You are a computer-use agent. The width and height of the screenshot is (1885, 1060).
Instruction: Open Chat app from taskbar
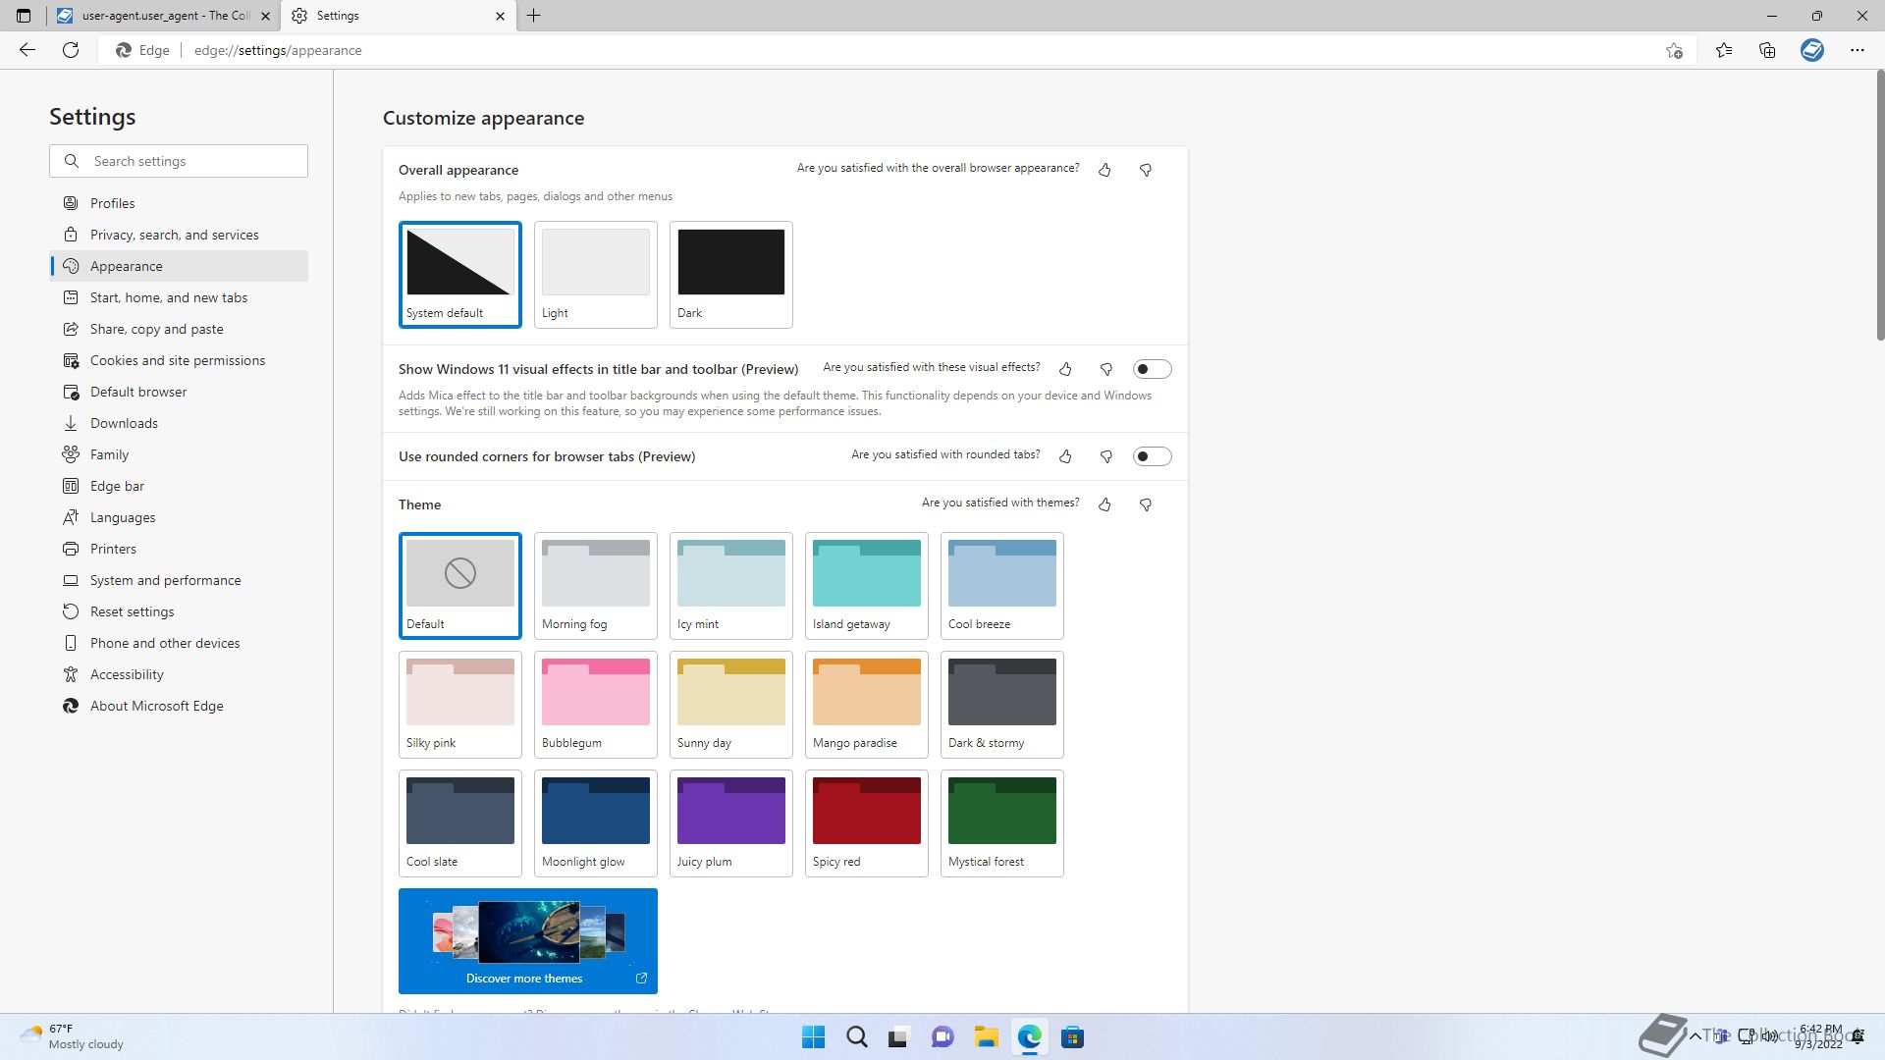943,1037
